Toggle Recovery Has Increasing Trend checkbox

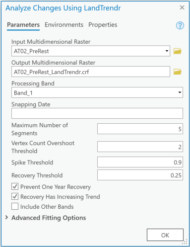(15, 196)
